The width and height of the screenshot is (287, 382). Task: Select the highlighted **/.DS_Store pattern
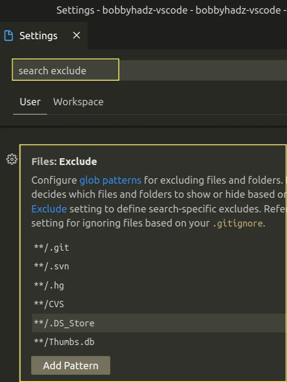point(62,323)
